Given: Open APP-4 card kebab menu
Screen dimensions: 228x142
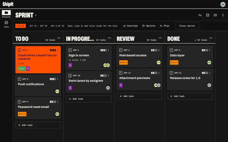Looking at the screenshot, I should coord(159,50).
